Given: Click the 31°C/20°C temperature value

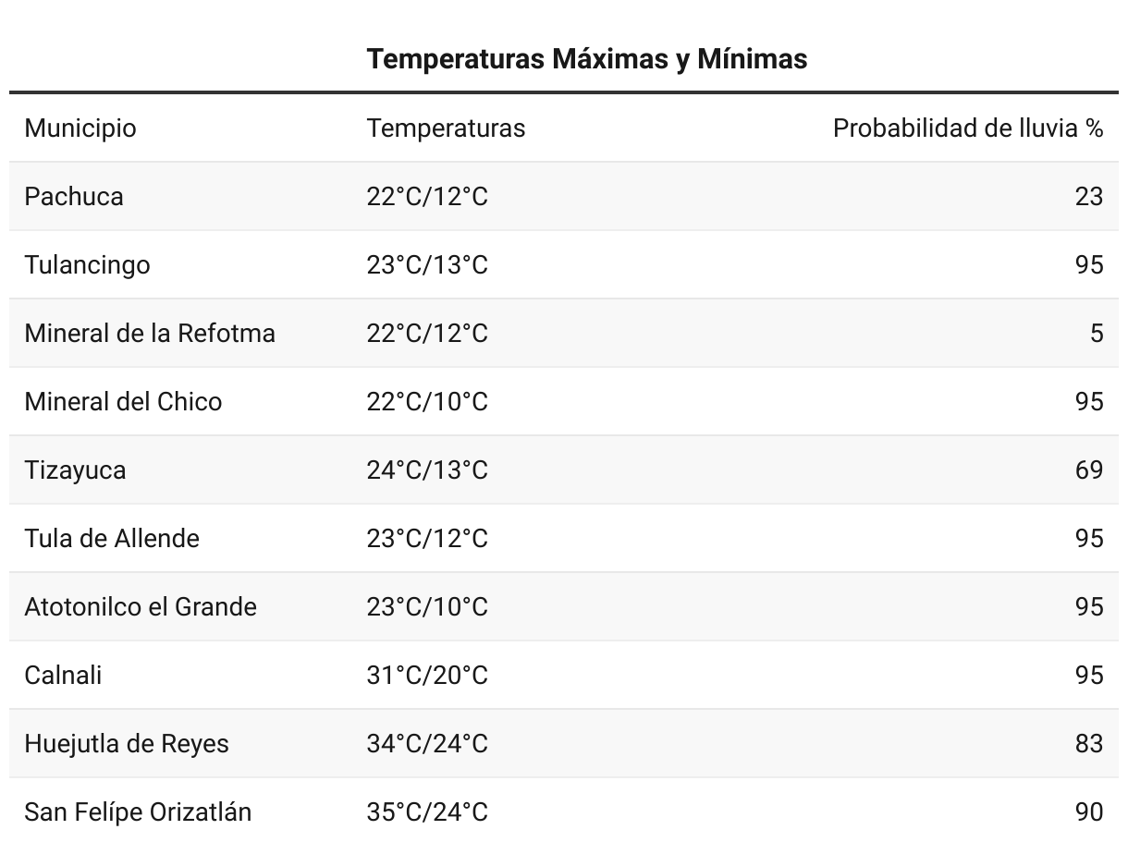Looking at the screenshot, I should coord(427,676).
